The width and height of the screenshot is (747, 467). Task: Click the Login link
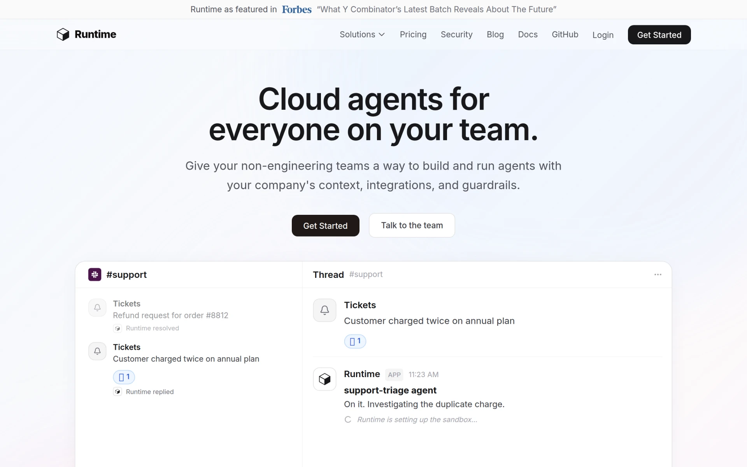click(x=603, y=35)
